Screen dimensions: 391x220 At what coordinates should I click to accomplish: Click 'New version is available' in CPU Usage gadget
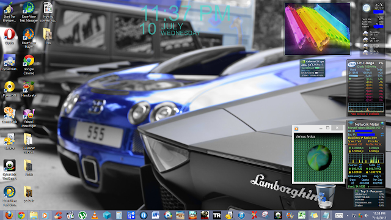[x=365, y=114]
